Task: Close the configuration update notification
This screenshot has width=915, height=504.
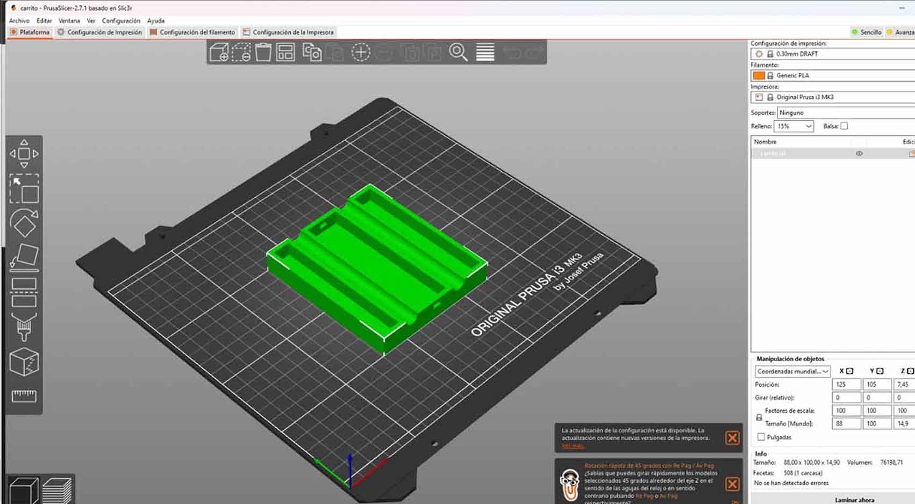Action: pyautogui.click(x=732, y=438)
